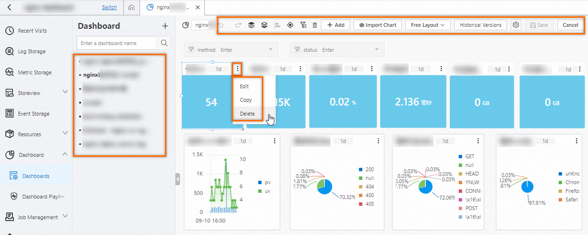Click the align charts icon
Viewport: 588px width, 235px height.
(x=277, y=25)
